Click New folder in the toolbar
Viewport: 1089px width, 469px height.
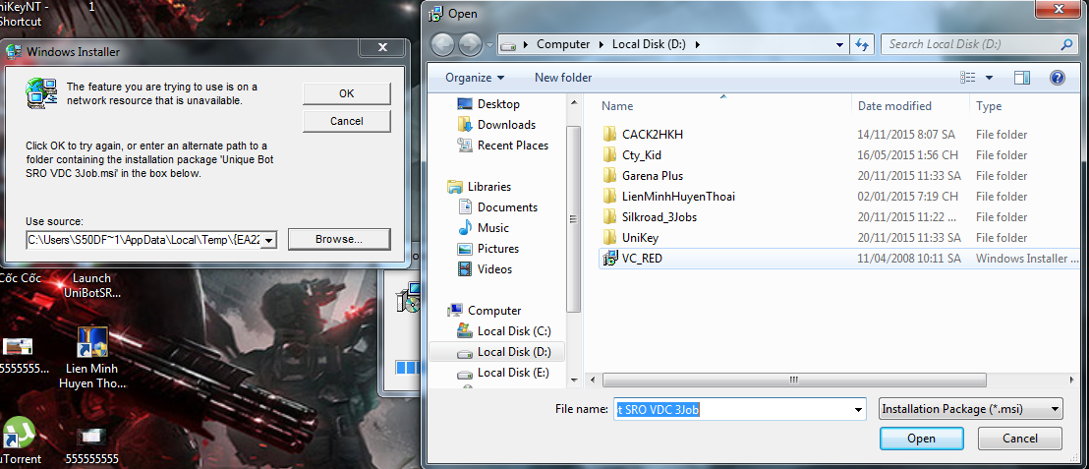pos(563,78)
